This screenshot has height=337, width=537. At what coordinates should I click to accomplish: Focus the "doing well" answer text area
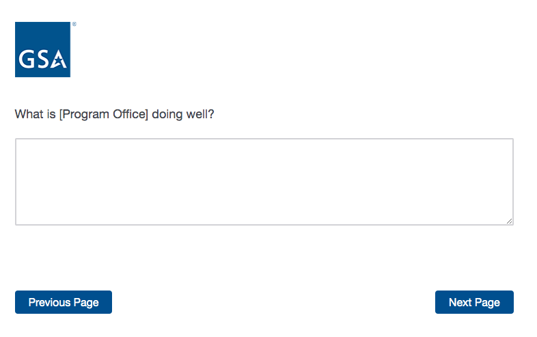[x=264, y=182]
